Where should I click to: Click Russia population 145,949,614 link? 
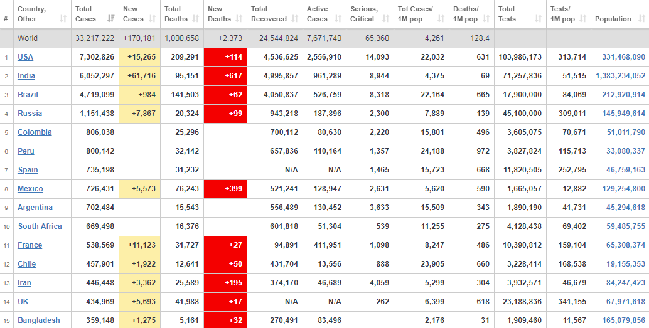click(623, 114)
